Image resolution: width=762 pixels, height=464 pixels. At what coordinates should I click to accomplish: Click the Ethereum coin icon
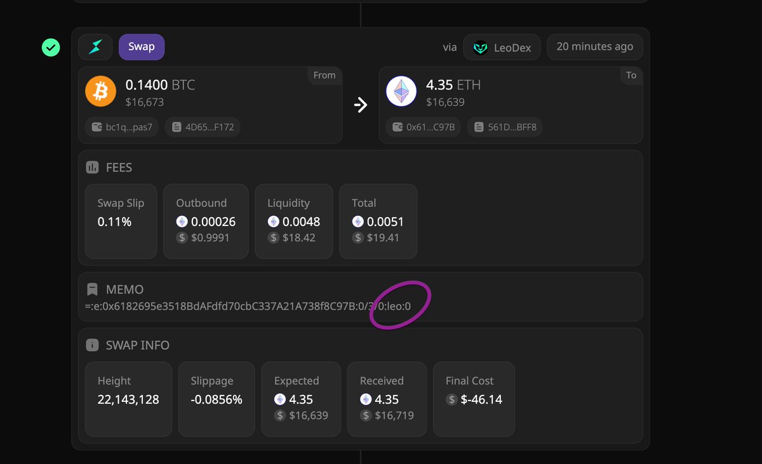[401, 91]
